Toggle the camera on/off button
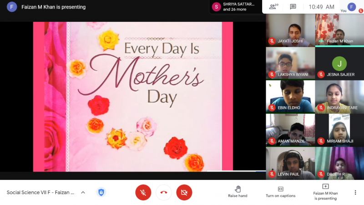 (x=184, y=193)
